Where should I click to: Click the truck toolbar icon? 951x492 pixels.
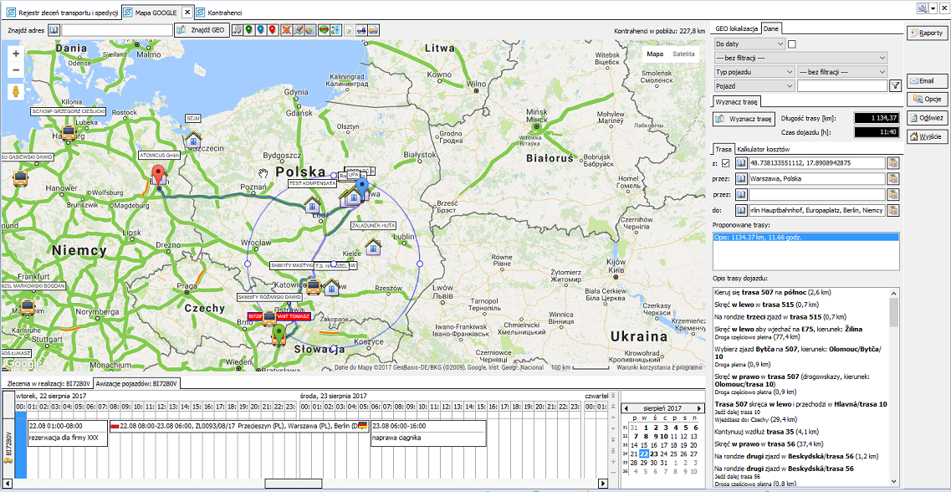click(362, 30)
